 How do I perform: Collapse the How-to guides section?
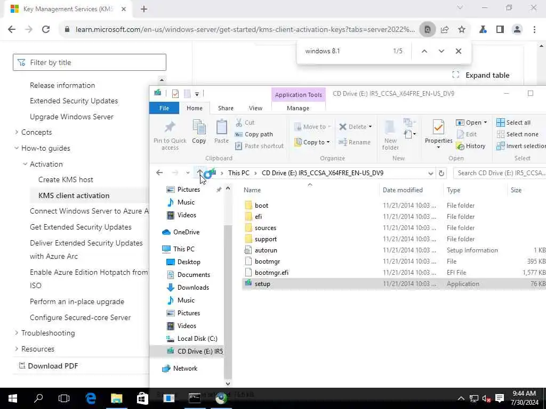(17, 148)
